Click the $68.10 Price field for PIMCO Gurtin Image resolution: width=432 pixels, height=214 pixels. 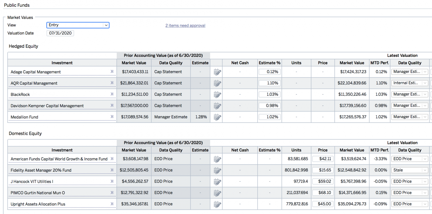pyautogui.click(x=323, y=193)
